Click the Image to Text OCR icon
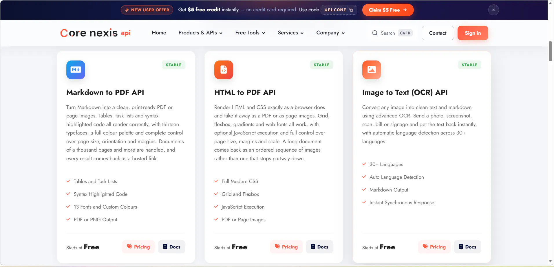Image resolution: width=554 pixels, height=267 pixels. 372,70
